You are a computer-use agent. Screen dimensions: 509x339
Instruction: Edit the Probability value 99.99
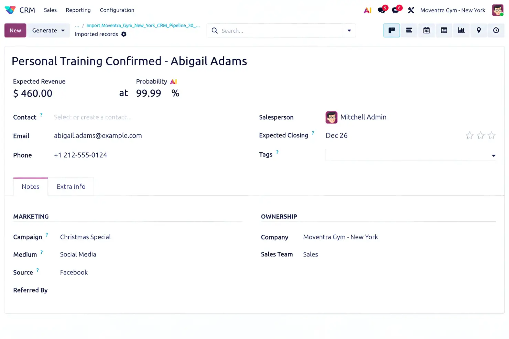[149, 93]
